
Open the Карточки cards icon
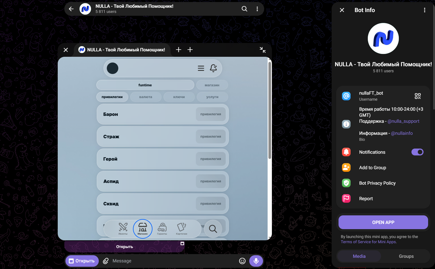coord(181,229)
